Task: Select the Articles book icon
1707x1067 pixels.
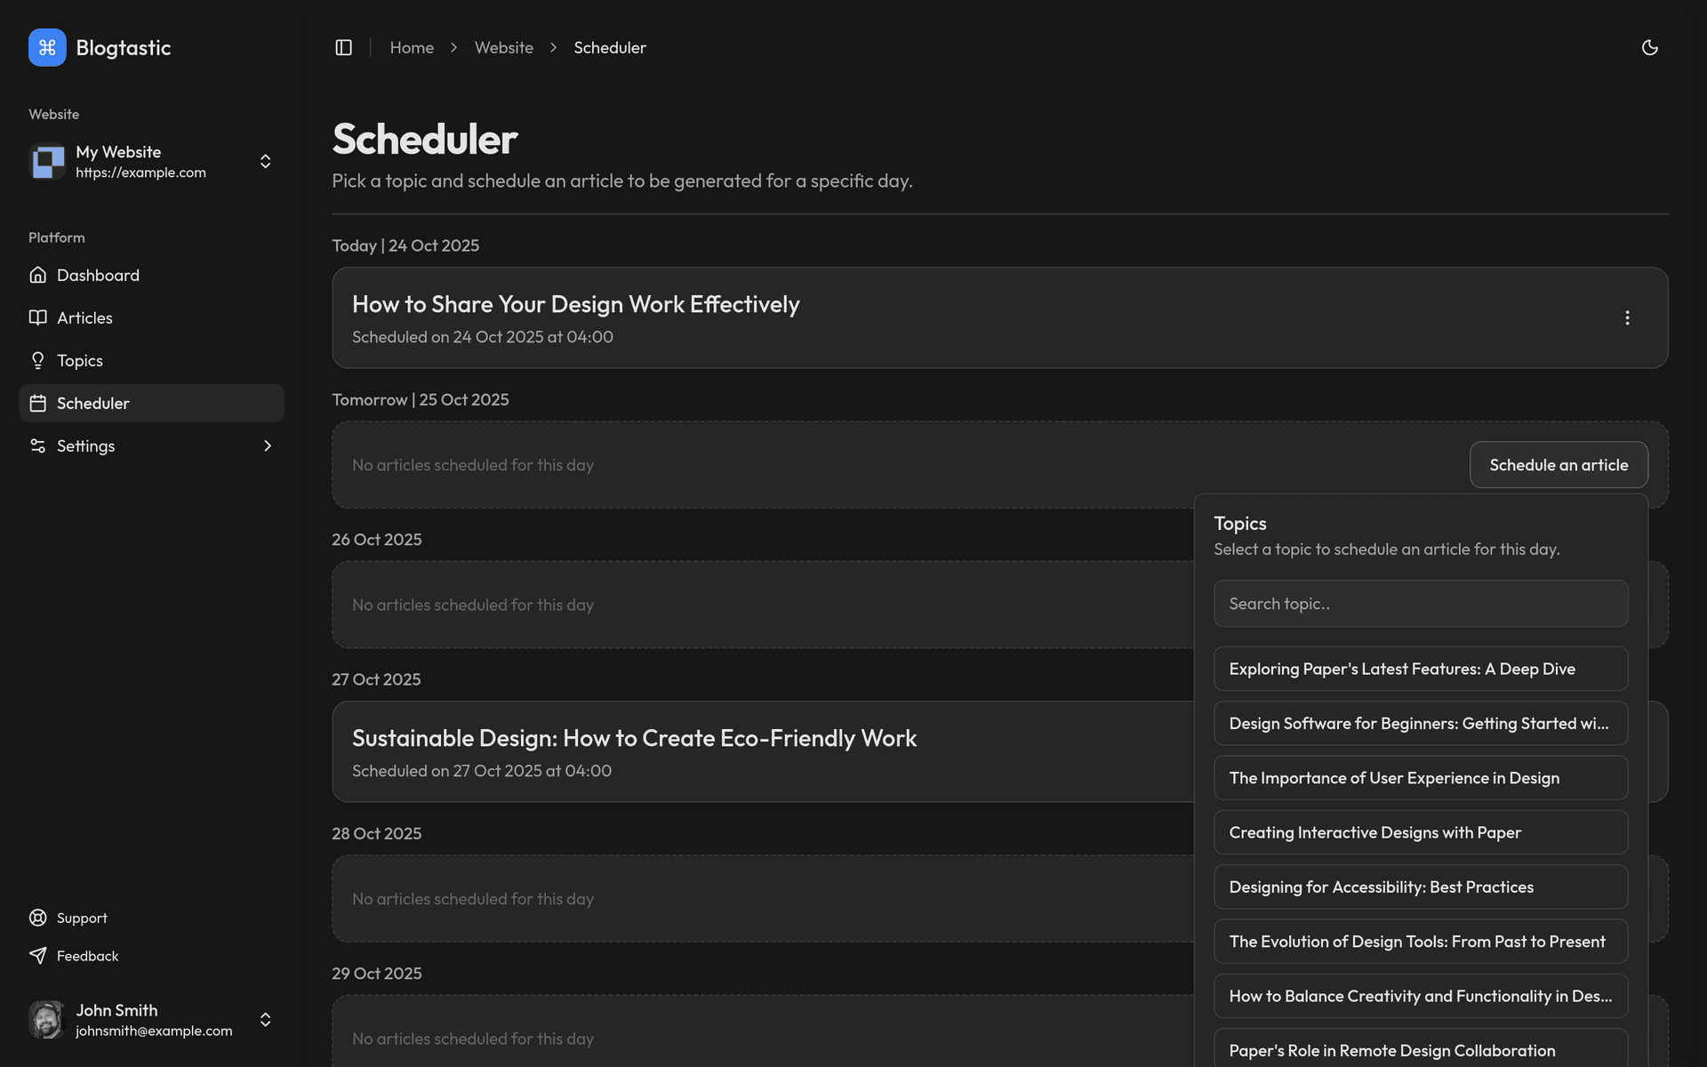Action: (x=38, y=317)
